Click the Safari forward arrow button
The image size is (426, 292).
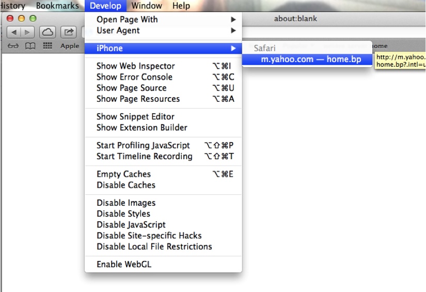[27, 33]
